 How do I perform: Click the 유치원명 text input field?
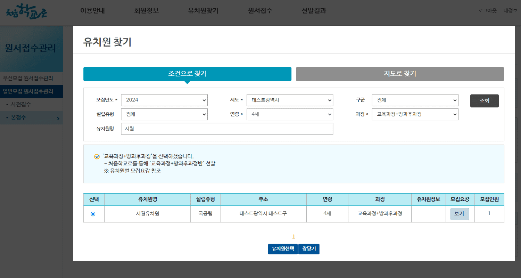[226, 129]
